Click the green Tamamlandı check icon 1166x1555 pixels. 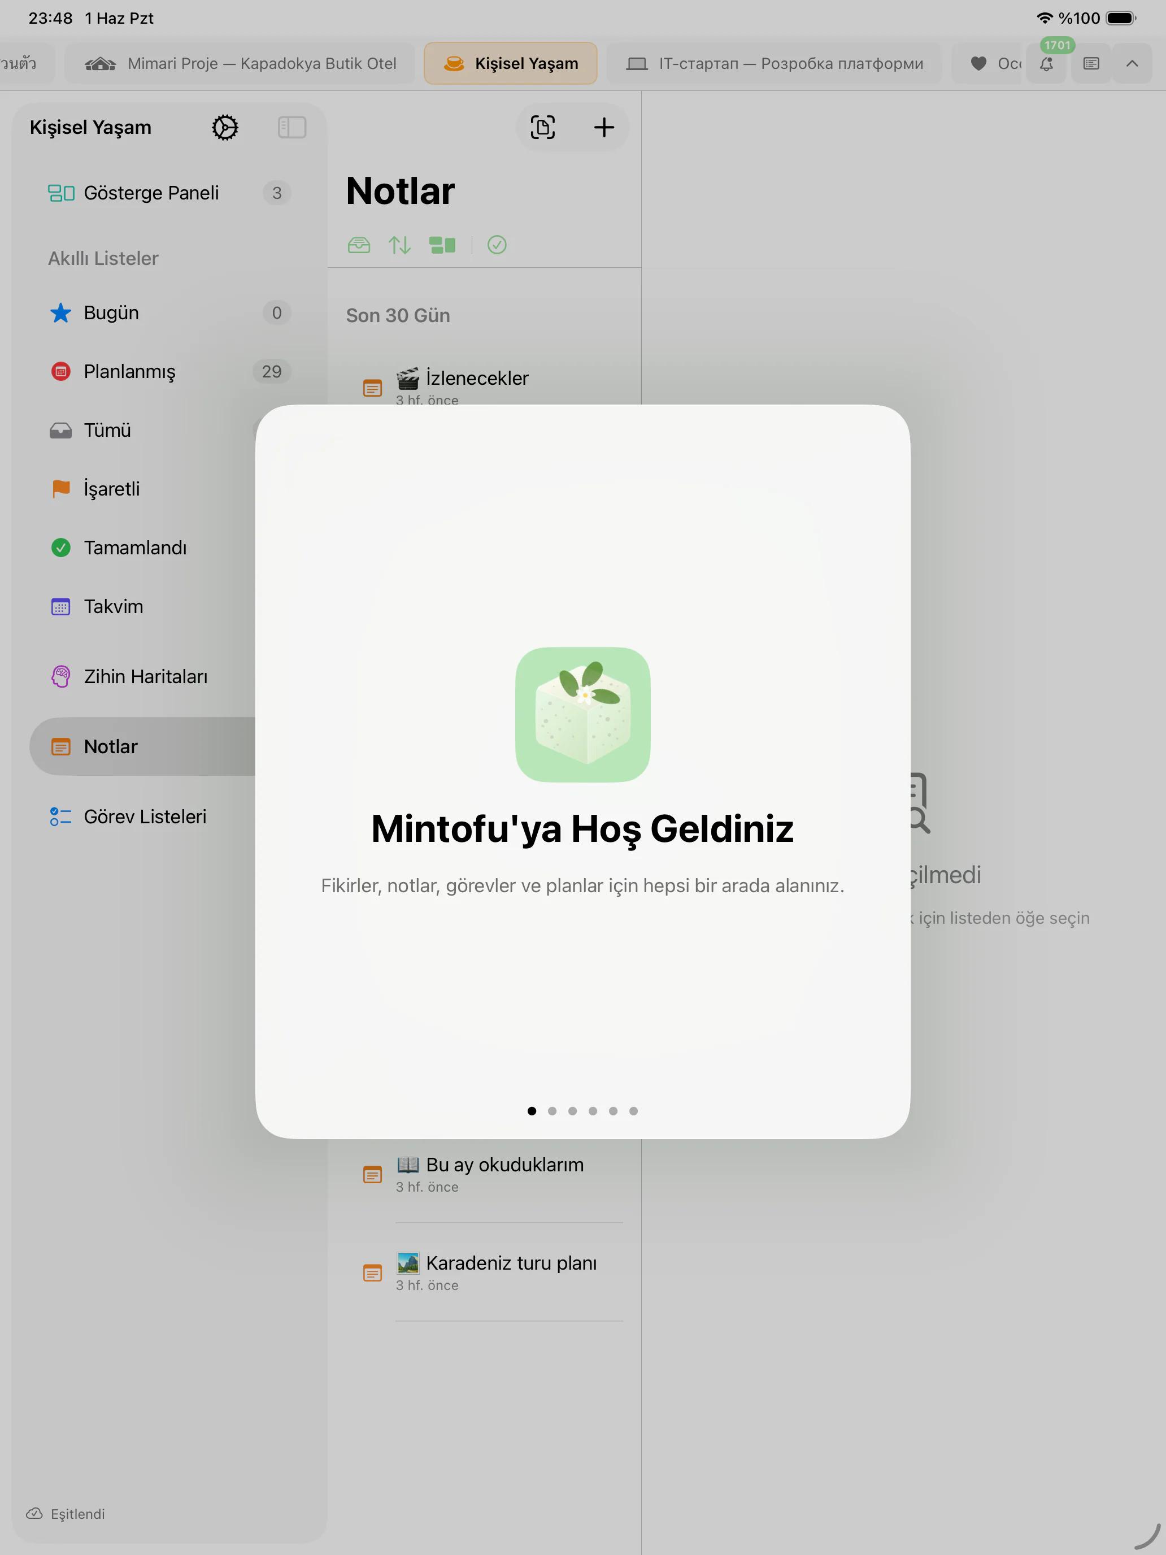pos(61,548)
